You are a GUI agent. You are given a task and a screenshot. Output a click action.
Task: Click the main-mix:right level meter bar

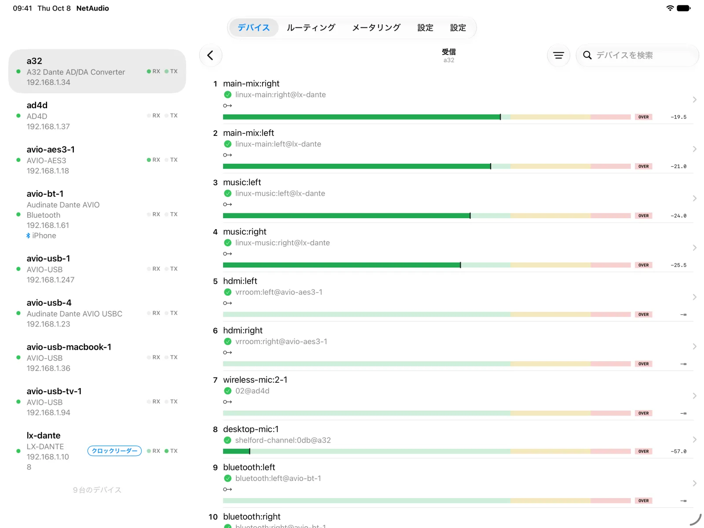pyautogui.click(x=427, y=117)
